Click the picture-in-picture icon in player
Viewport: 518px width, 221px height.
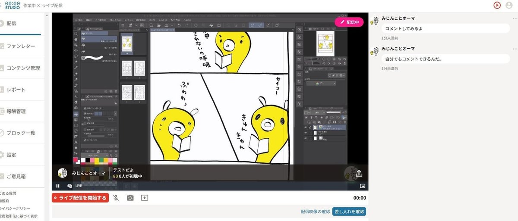pyautogui.click(x=363, y=186)
